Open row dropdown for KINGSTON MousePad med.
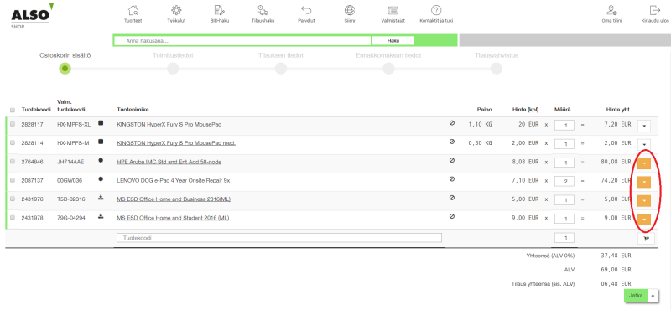This screenshot has width=671, height=310. 644,144
